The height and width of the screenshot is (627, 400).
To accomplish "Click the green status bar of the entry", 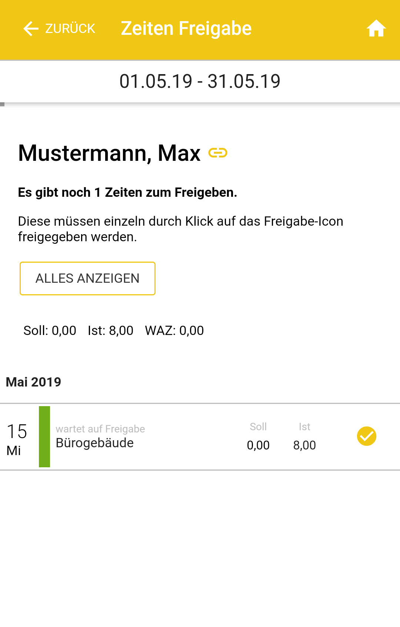I will 44,437.
